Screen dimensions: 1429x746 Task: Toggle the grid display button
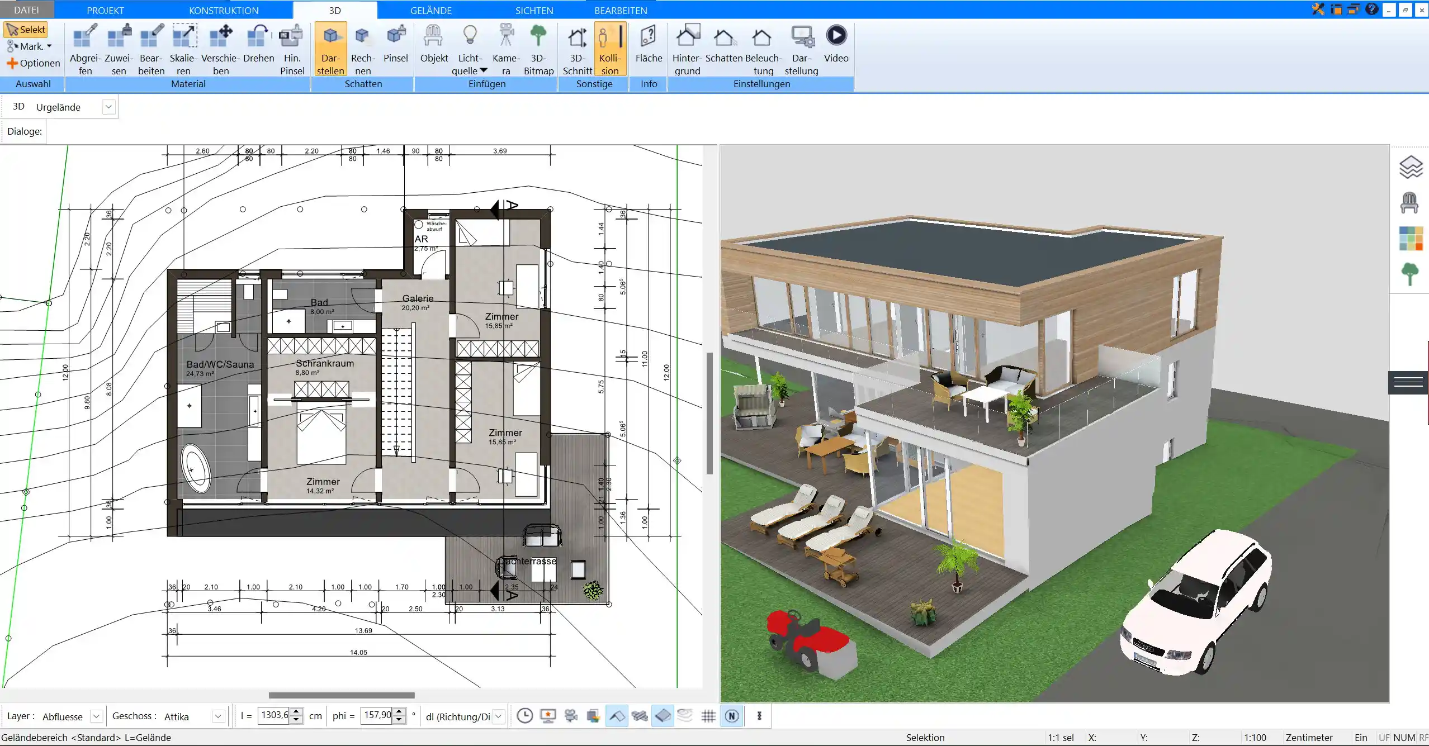click(708, 716)
